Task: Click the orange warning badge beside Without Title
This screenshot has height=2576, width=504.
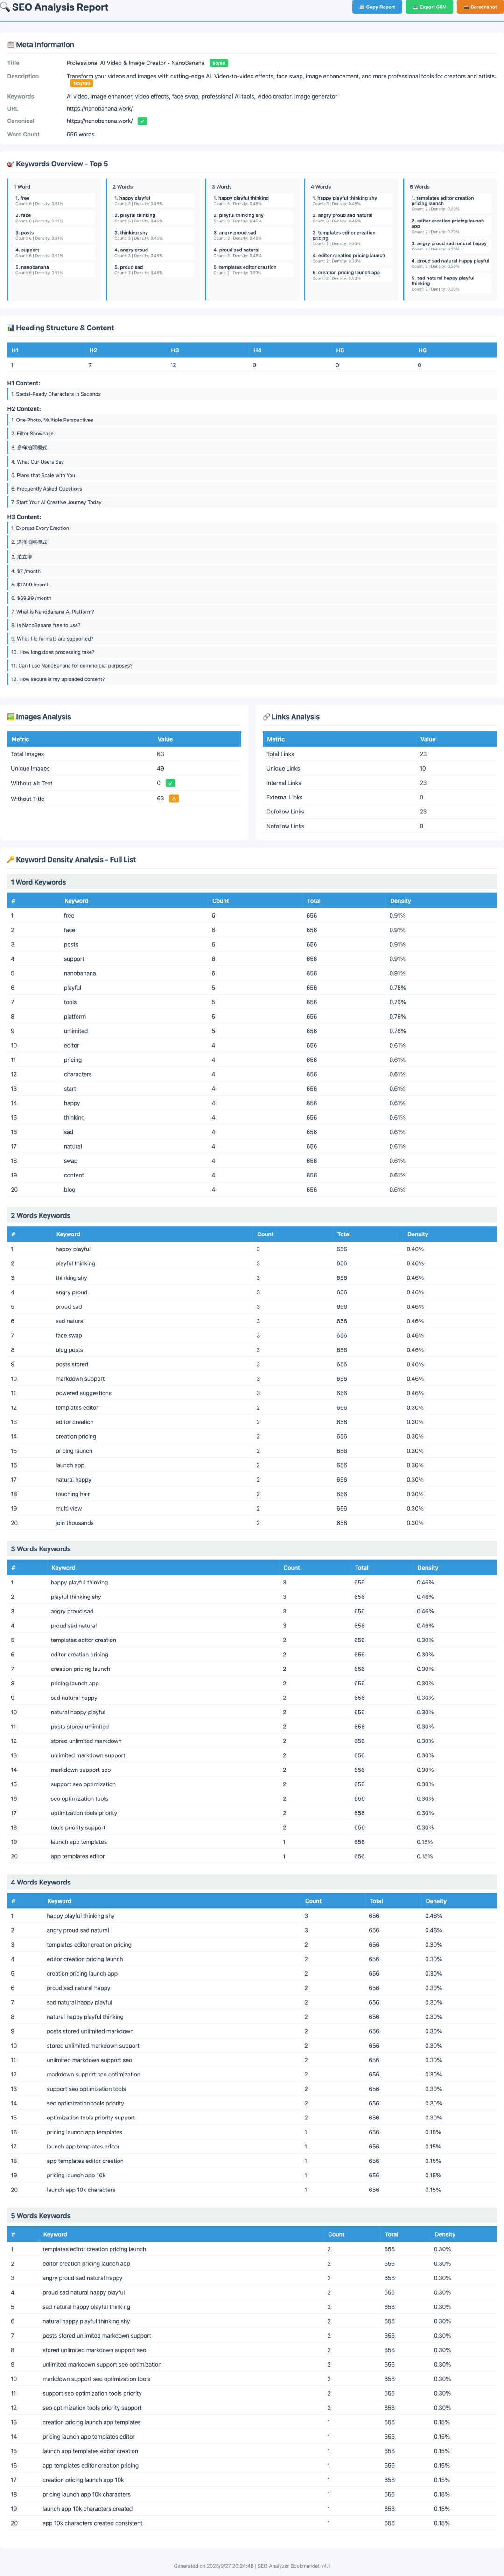Action: pos(174,799)
